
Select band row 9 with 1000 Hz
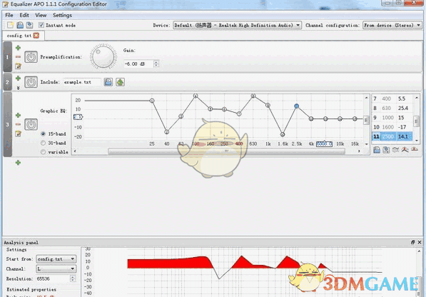(392, 118)
